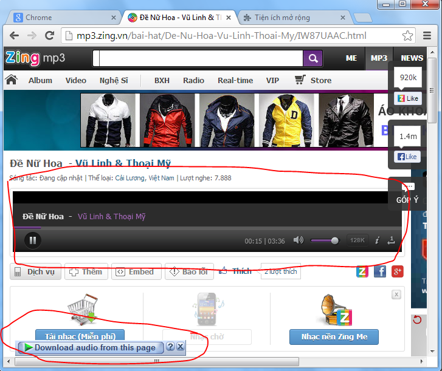Change audio quality via 128K button
The image size is (442, 371).
[x=357, y=240]
